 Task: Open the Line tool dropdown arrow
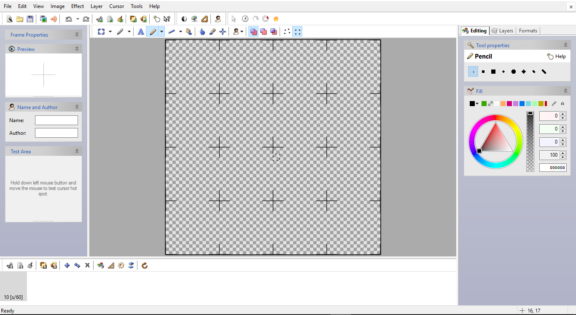[180, 32]
